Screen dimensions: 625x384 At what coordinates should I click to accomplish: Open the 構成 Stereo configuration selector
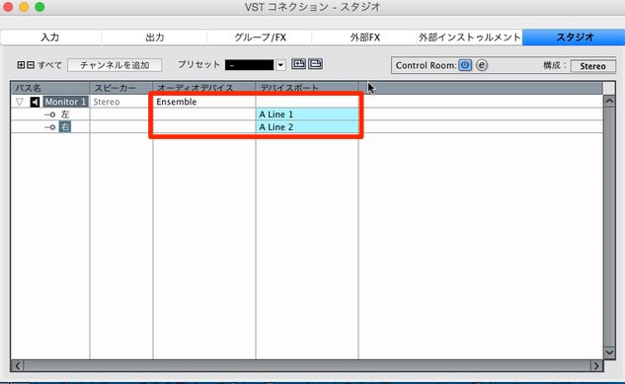[592, 66]
